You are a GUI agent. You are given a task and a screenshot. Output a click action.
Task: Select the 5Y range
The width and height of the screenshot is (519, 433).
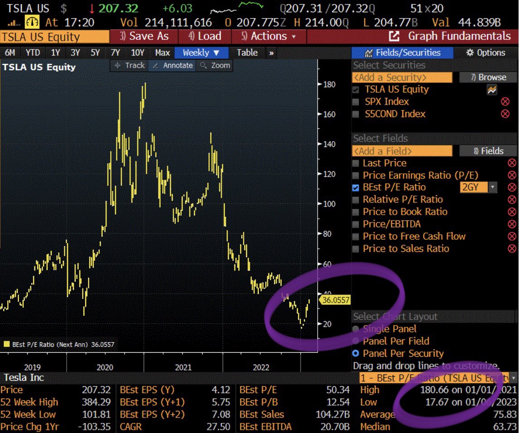[x=95, y=53]
